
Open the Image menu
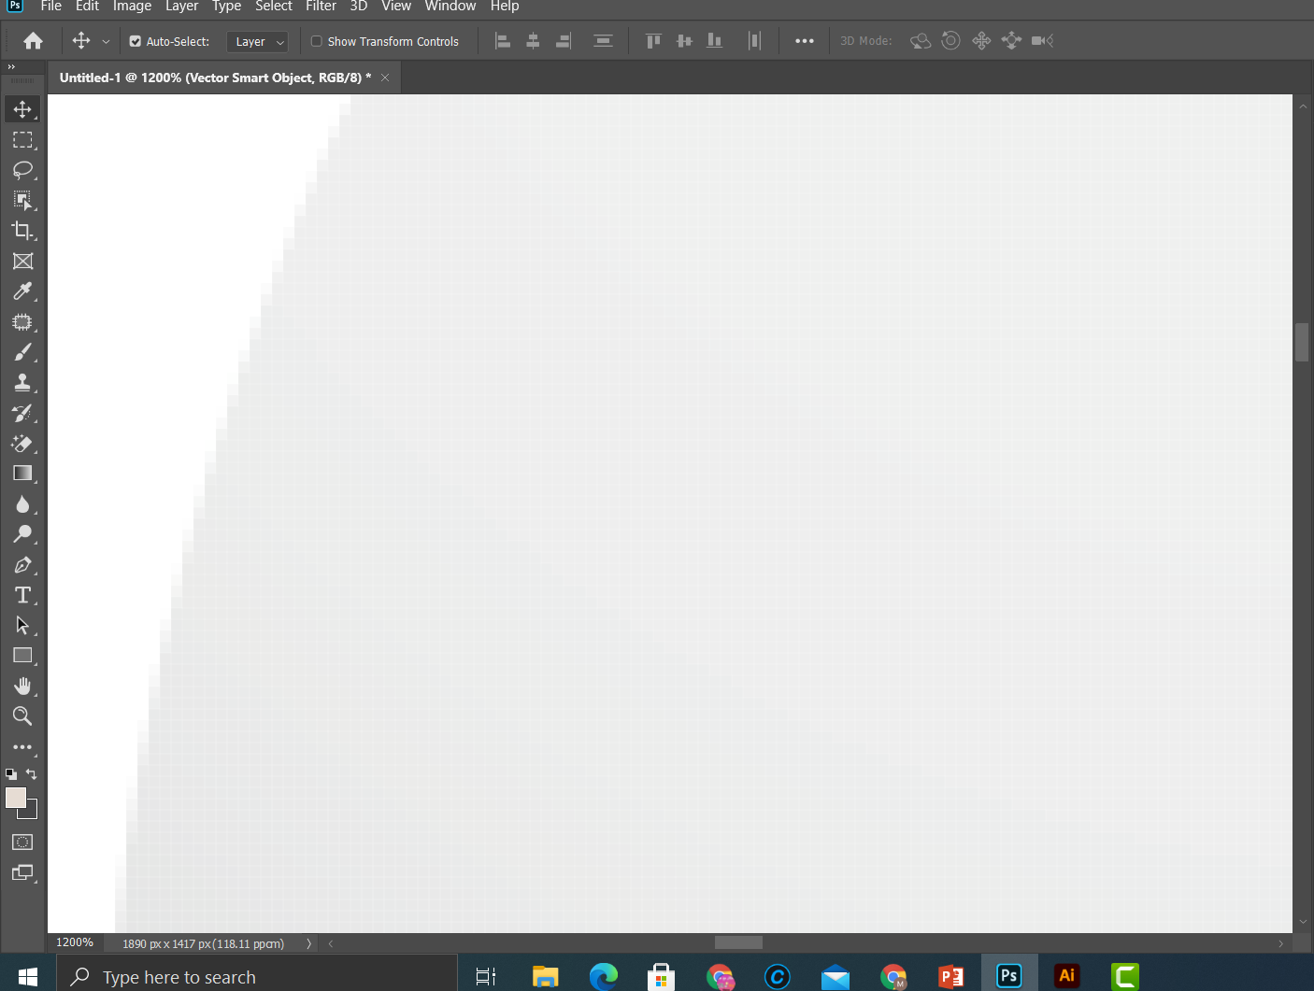click(x=132, y=7)
